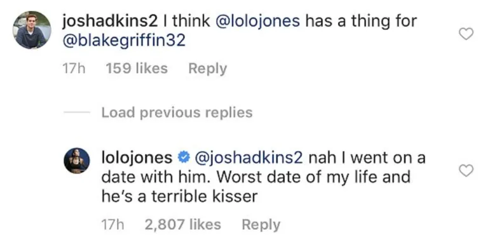Open the @blakegriffin32 mention
483x235 pixels.
[124, 41]
